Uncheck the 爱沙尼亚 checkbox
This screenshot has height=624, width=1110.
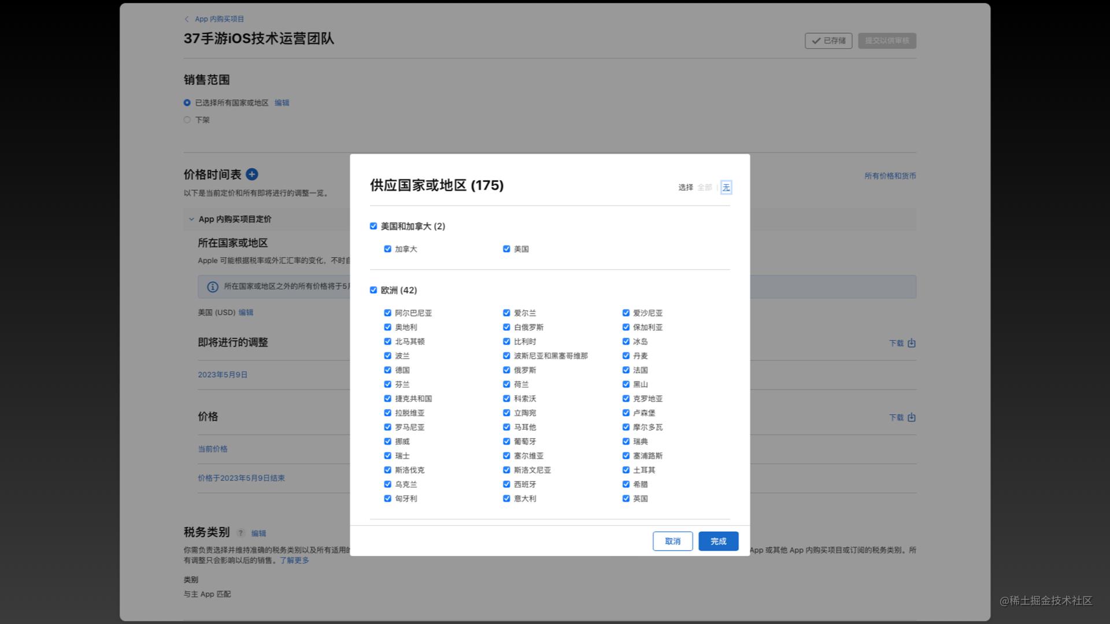(626, 313)
